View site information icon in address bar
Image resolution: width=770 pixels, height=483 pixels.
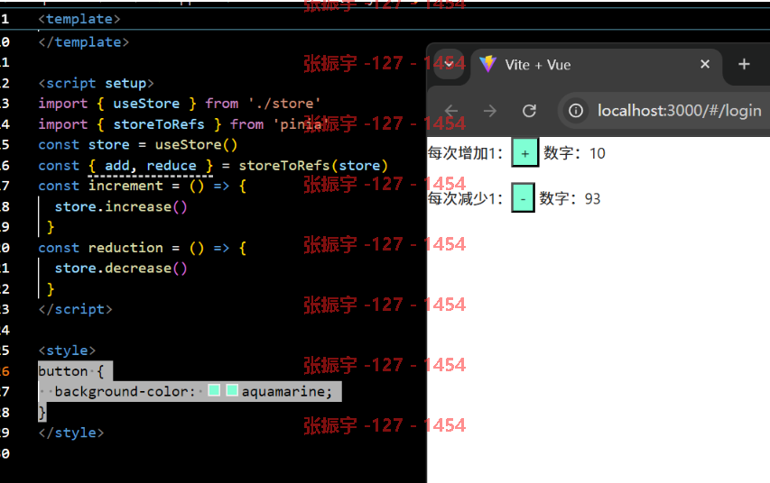point(576,111)
